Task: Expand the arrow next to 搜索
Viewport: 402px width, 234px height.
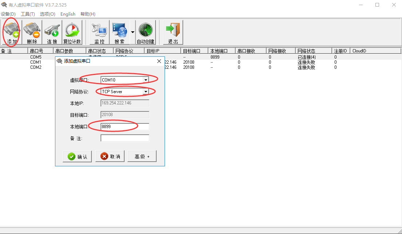Action: point(133,32)
